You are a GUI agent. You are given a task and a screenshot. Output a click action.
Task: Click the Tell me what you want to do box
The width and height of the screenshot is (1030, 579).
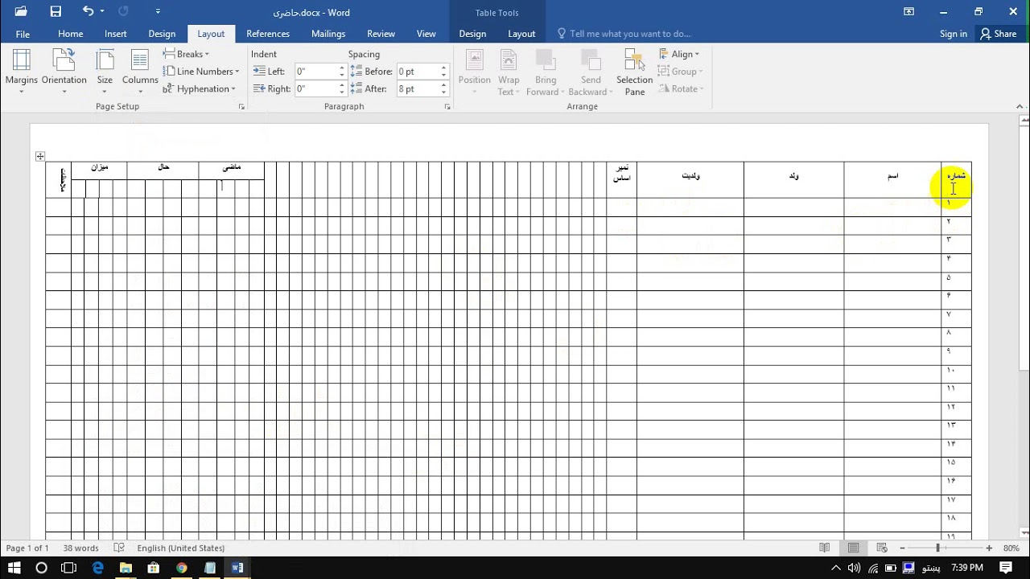click(624, 34)
